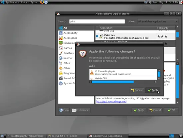This screenshot has width=183, height=138.
Task: Open the Games category icon
Action: (61, 48)
